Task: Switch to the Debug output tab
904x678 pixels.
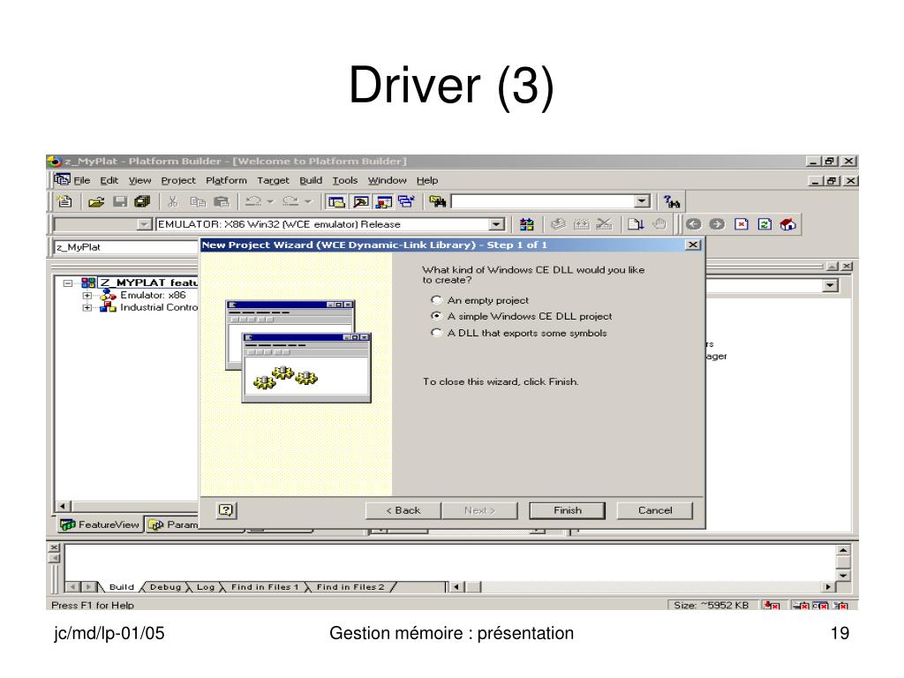Action: [165, 587]
